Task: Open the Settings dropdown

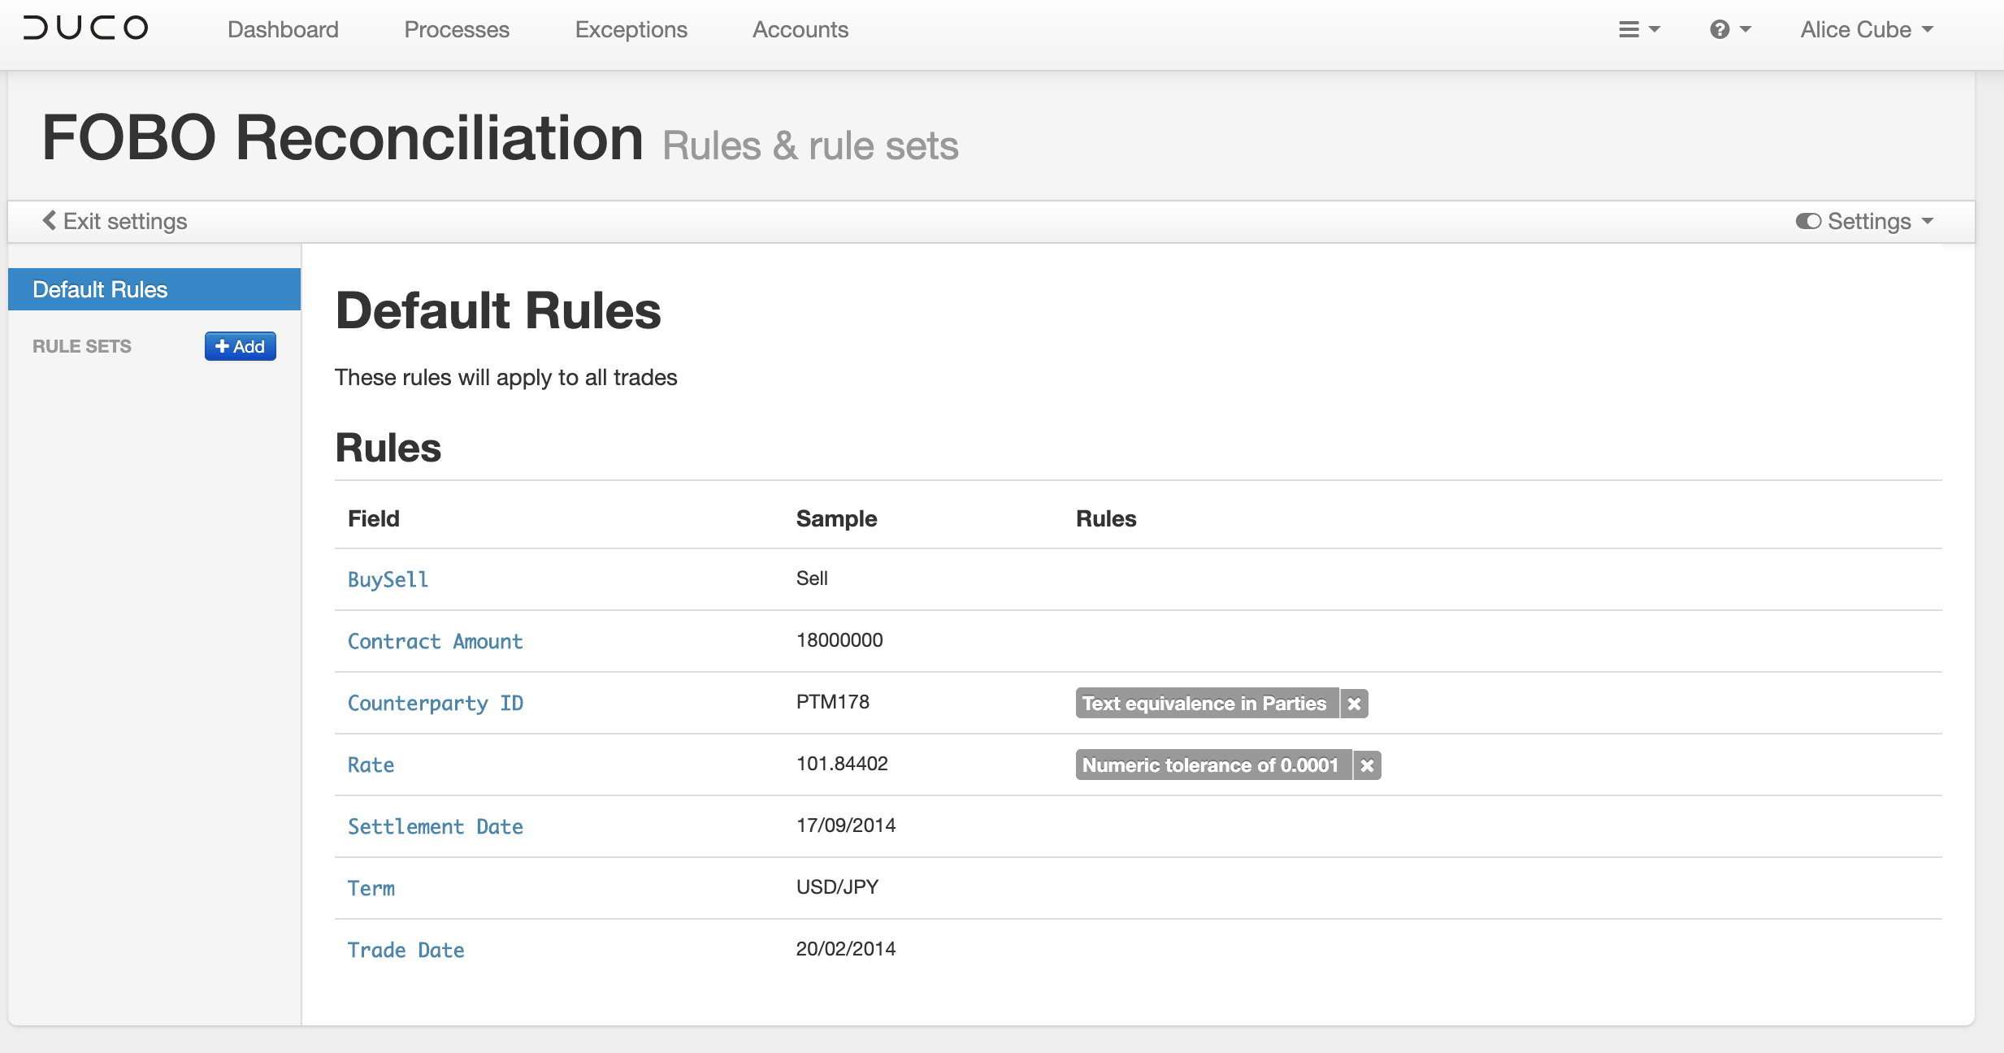Action: [x=1865, y=221]
